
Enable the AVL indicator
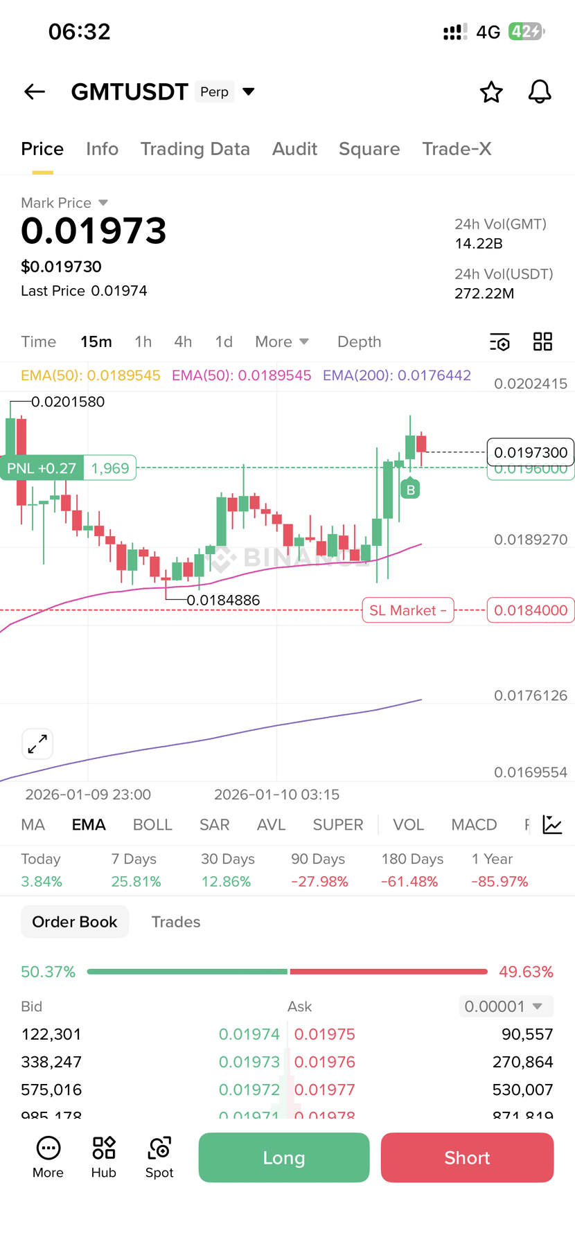pyautogui.click(x=271, y=824)
